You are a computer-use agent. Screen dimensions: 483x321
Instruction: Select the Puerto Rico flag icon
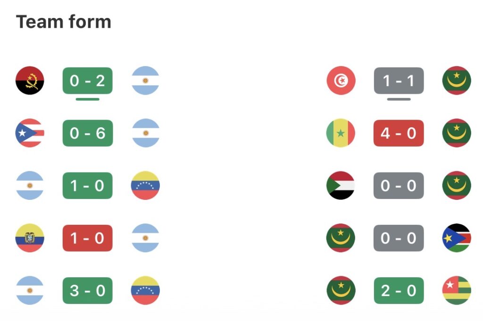[30, 133]
